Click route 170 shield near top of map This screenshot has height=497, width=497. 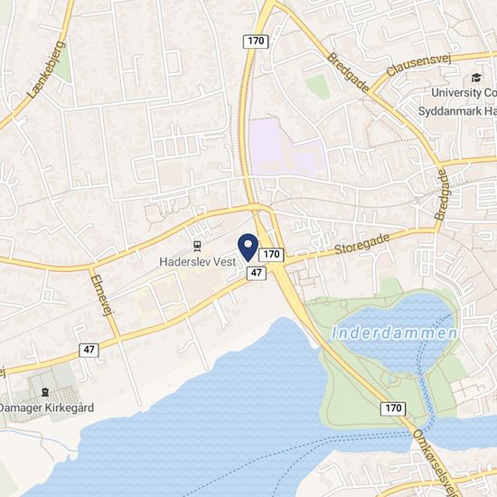256,42
